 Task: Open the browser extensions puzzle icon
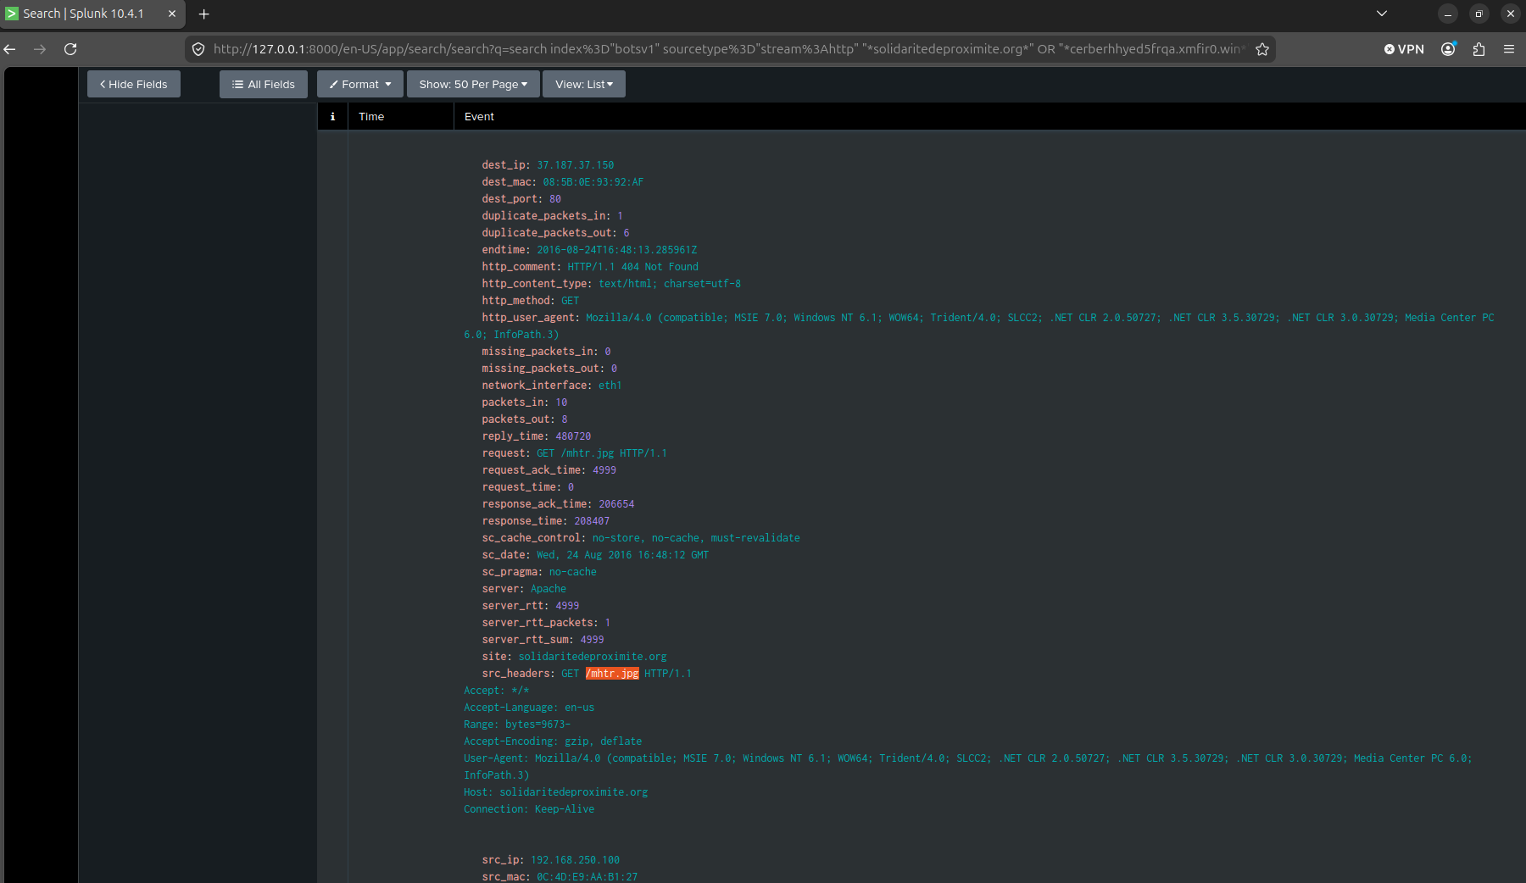(x=1479, y=49)
